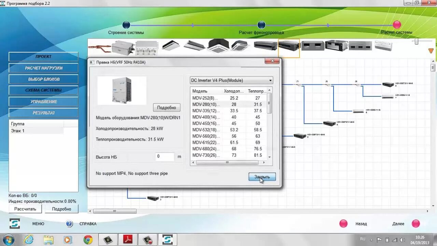Click the Рассчитать button

[x=25, y=209]
